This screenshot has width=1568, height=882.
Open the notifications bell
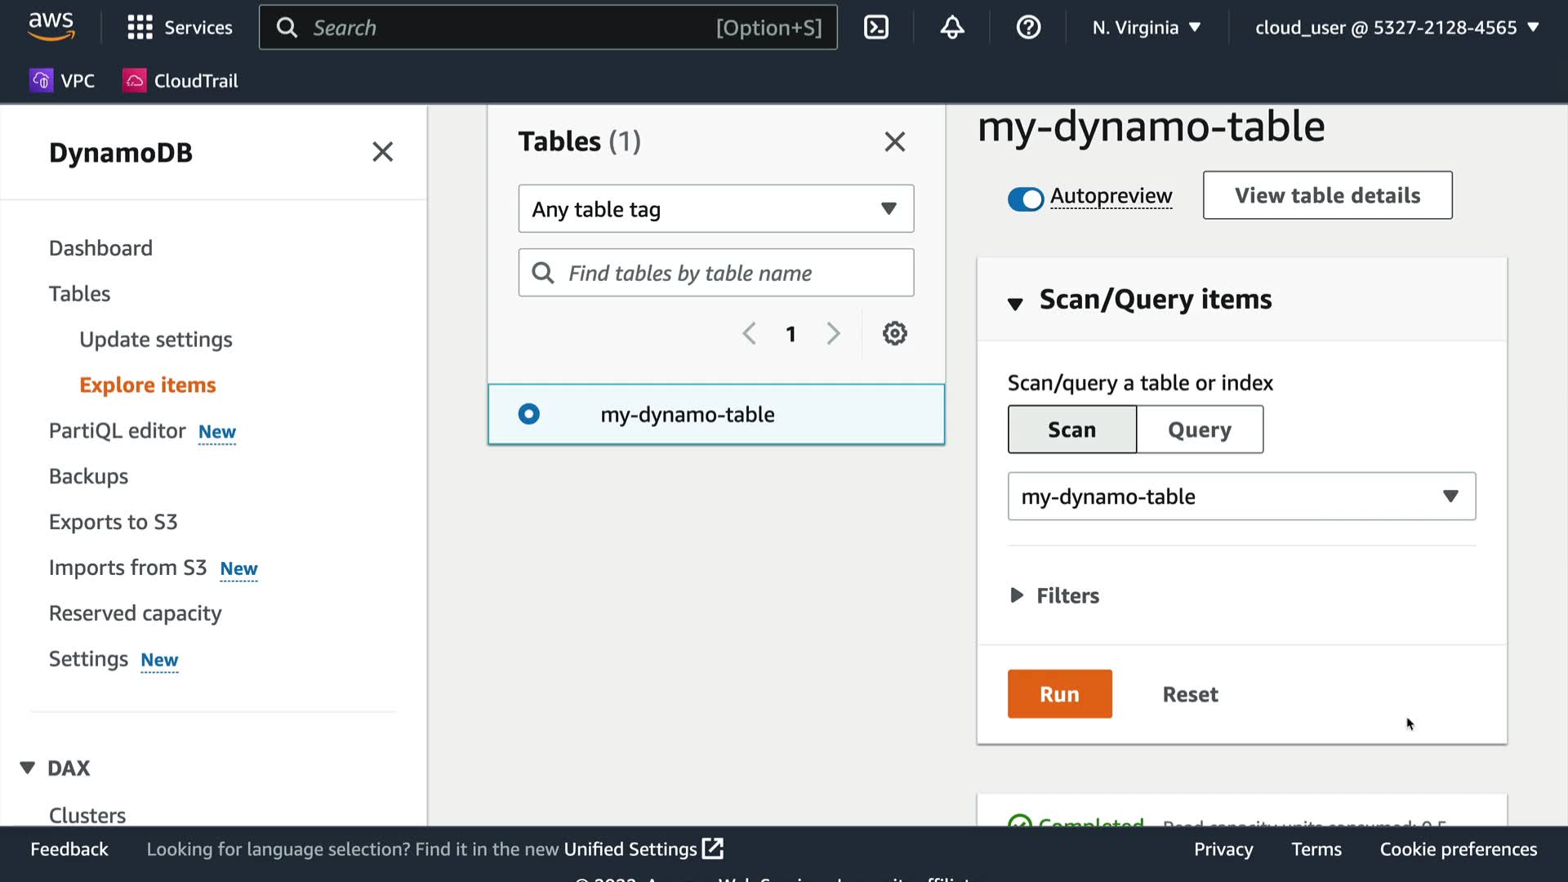point(951,28)
